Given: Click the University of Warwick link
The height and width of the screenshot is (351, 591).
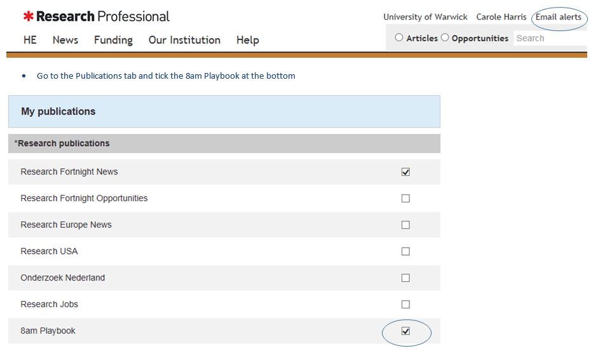Looking at the screenshot, I should 425,17.
